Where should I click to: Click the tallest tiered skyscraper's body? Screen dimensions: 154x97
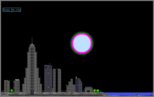[32, 69]
